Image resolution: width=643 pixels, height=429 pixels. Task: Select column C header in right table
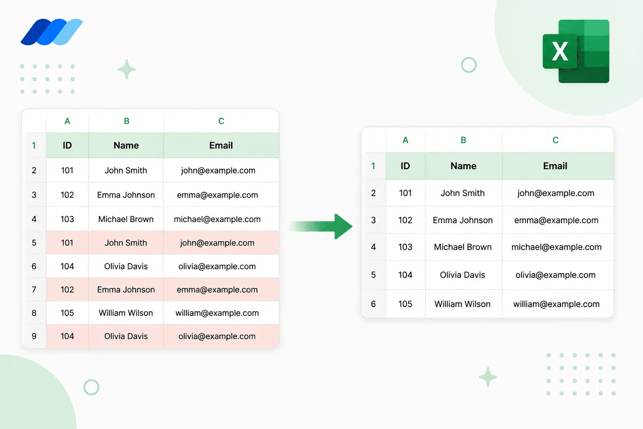pos(556,140)
